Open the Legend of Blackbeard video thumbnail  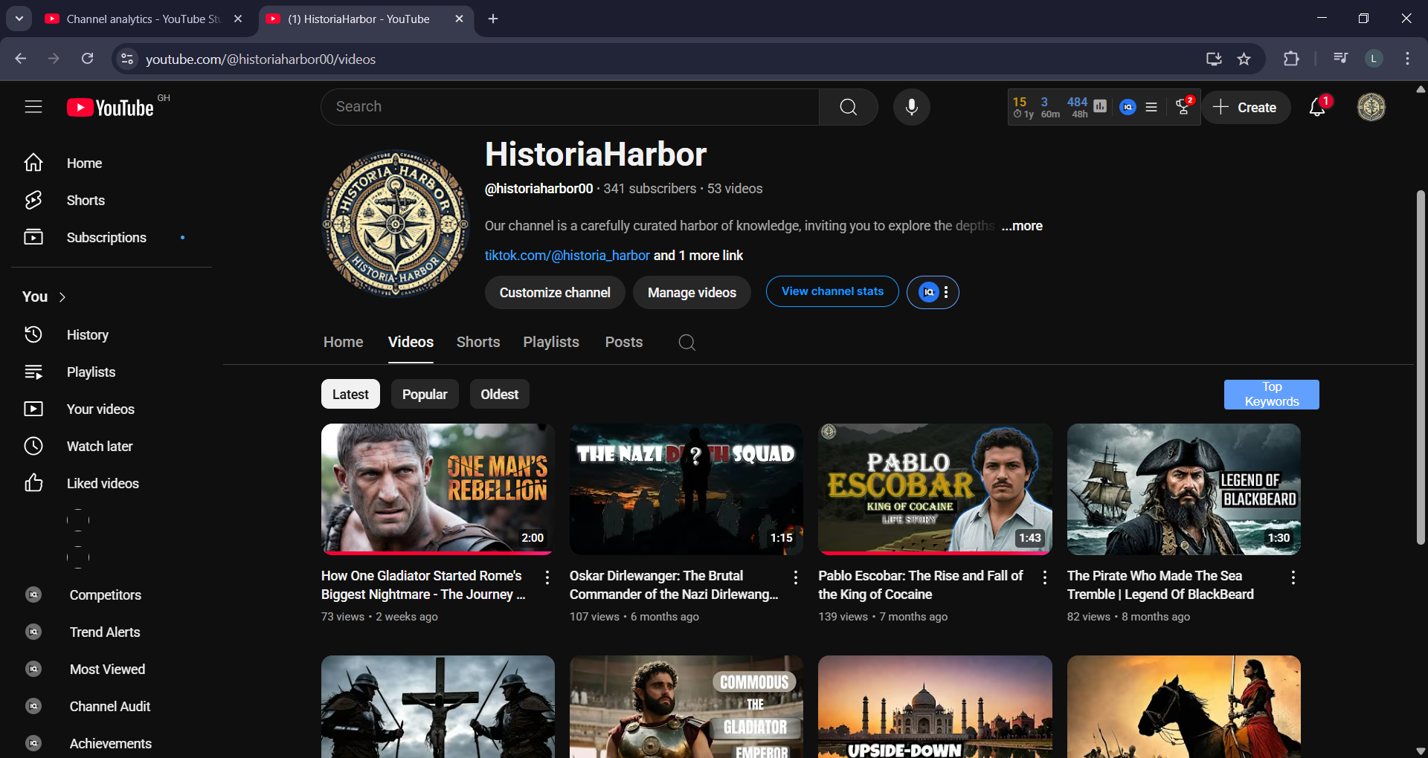point(1183,489)
